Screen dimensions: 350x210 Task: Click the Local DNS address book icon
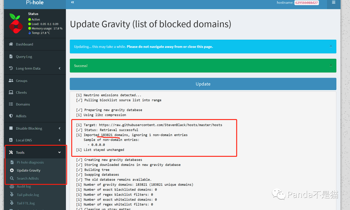click(11, 140)
